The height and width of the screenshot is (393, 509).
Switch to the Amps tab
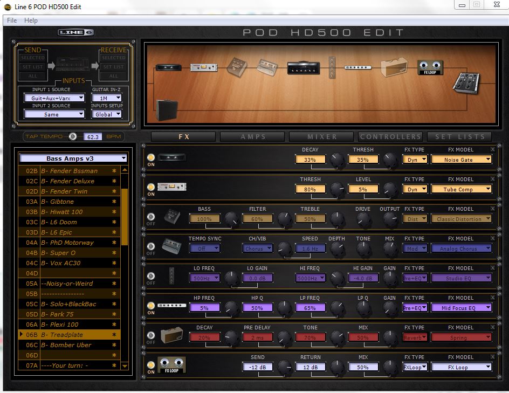(252, 136)
